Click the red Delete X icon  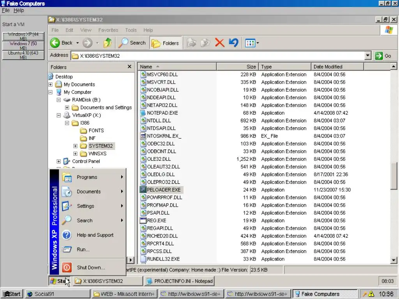tap(220, 43)
